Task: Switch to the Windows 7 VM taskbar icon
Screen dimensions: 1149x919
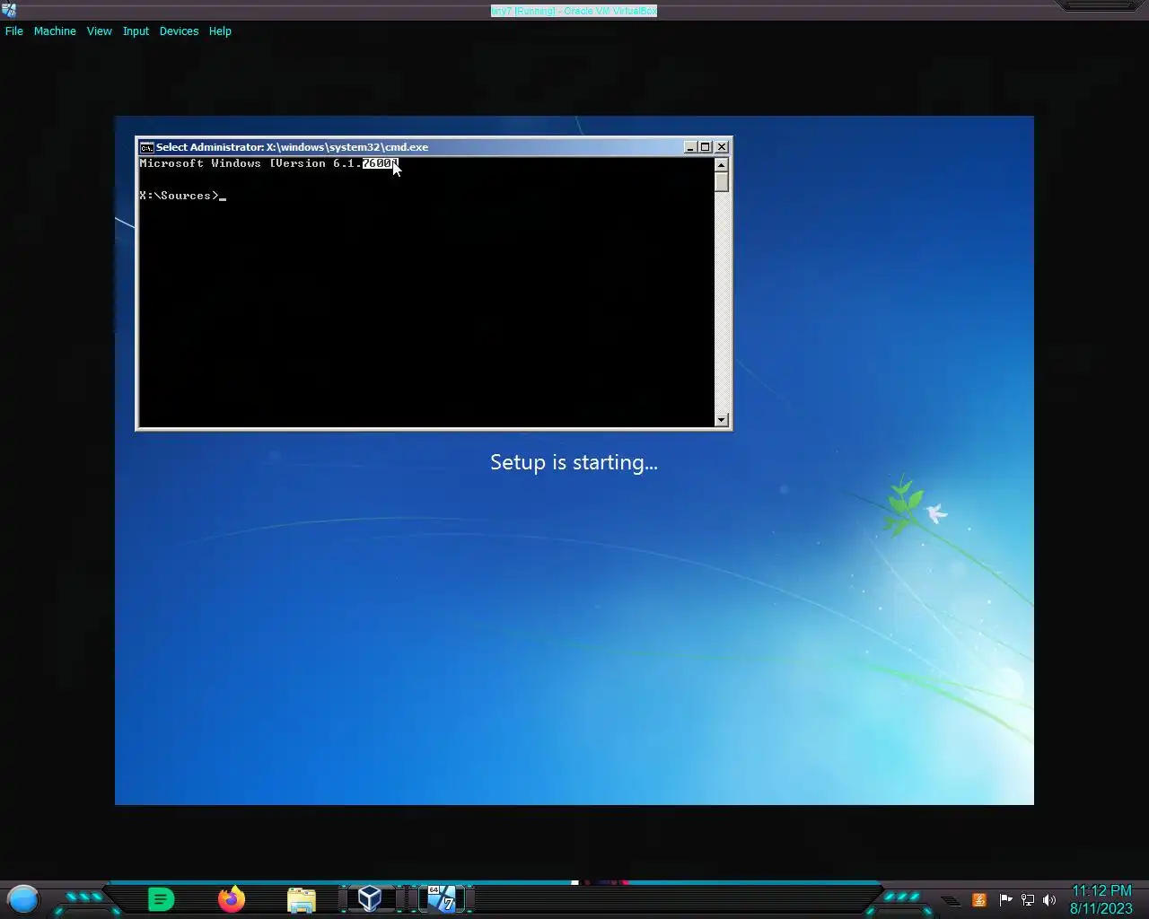Action: point(441,898)
